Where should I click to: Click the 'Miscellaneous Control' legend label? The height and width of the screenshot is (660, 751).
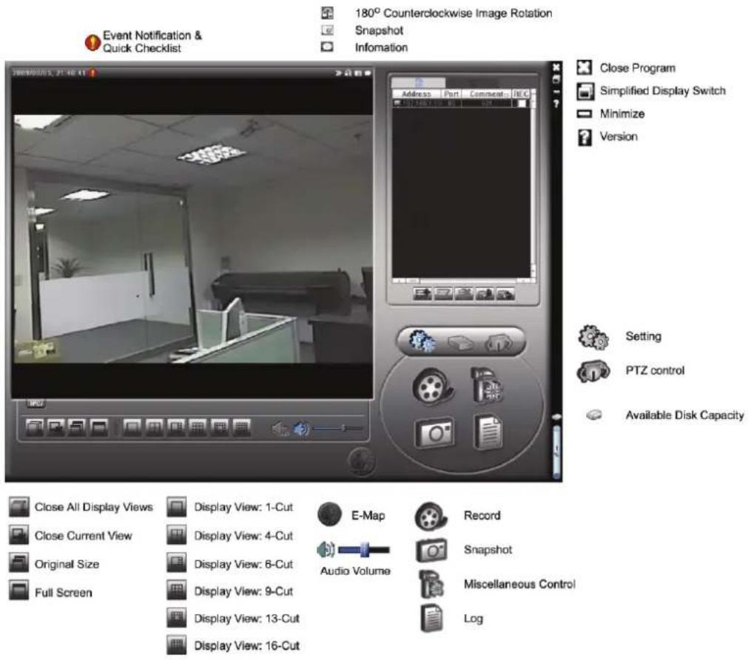[x=519, y=584]
